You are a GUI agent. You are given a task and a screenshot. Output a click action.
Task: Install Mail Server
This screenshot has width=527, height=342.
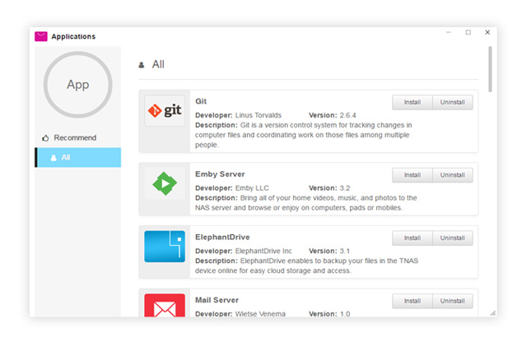(x=412, y=301)
